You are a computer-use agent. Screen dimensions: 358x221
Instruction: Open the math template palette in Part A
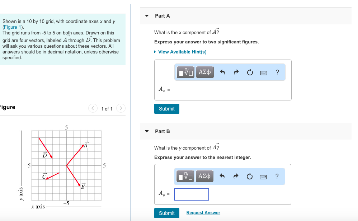[x=184, y=72]
